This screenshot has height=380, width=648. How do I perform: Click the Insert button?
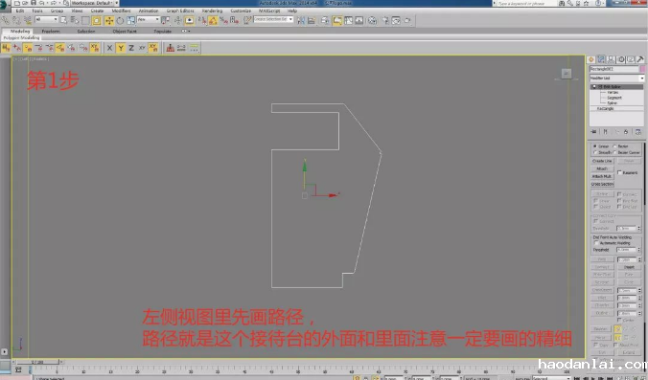[629, 267]
